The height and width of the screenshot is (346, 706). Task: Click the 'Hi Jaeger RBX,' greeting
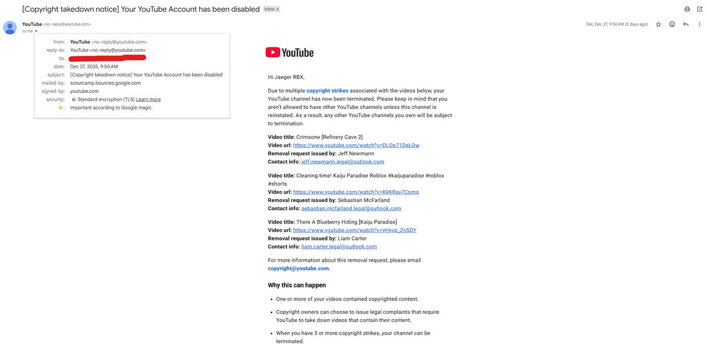click(x=286, y=77)
